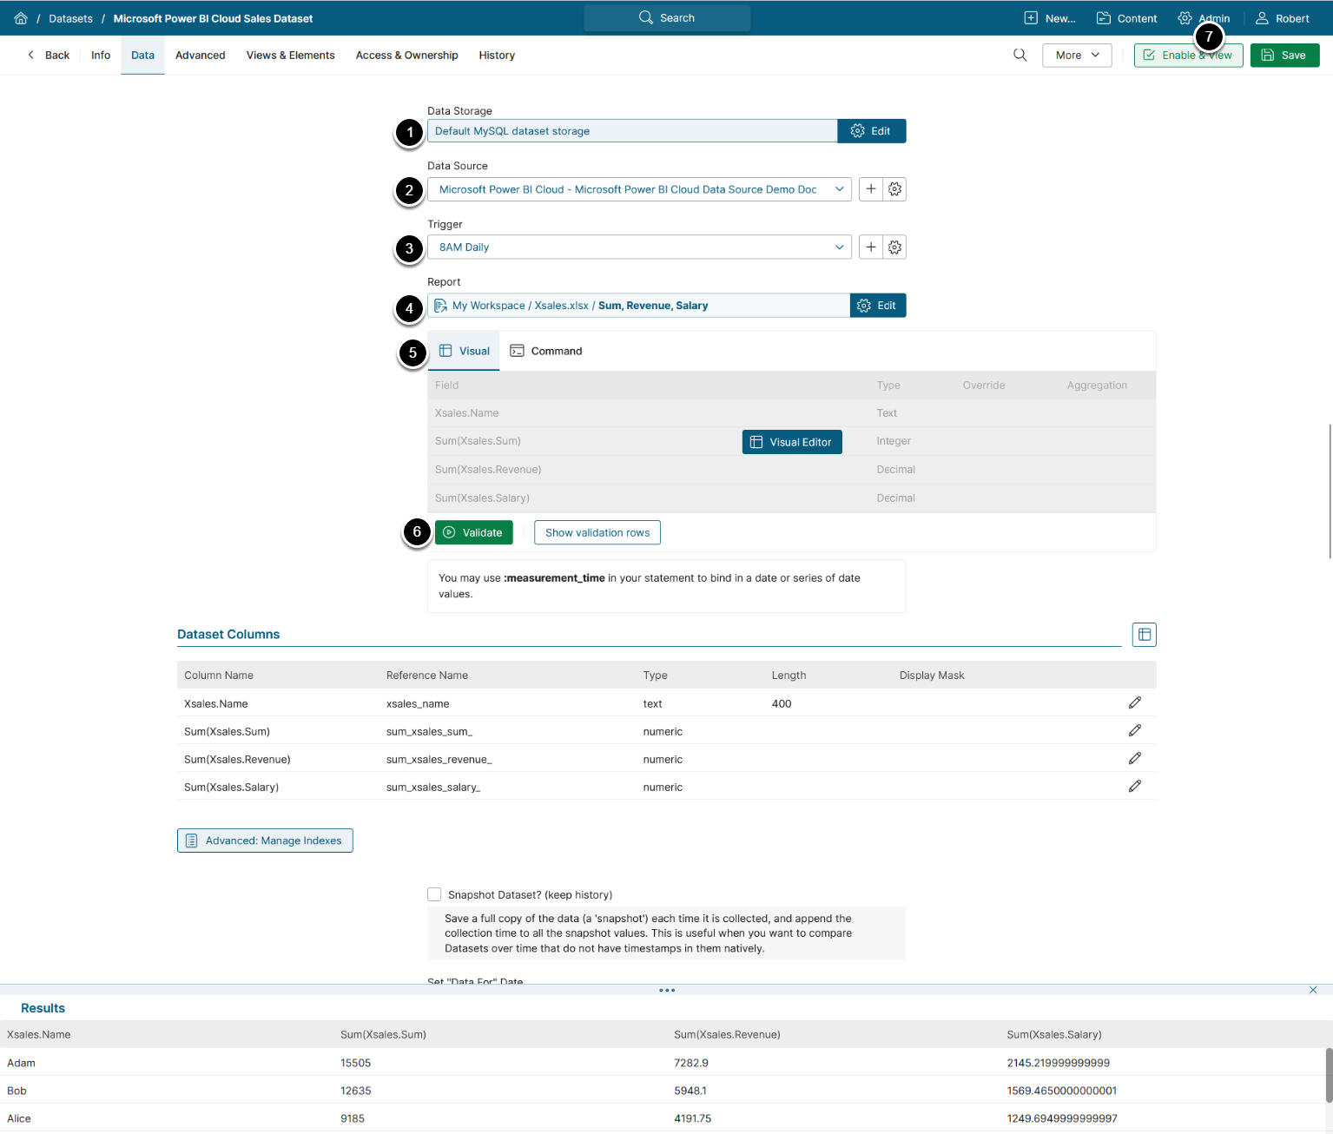Close the Results panel
This screenshot has width=1333, height=1134.
click(x=1312, y=990)
